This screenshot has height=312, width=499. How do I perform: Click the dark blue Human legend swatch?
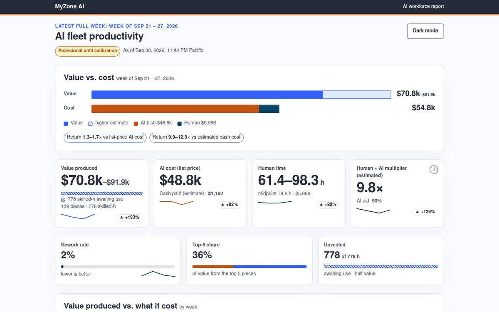pyautogui.click(x=180, y=124)
